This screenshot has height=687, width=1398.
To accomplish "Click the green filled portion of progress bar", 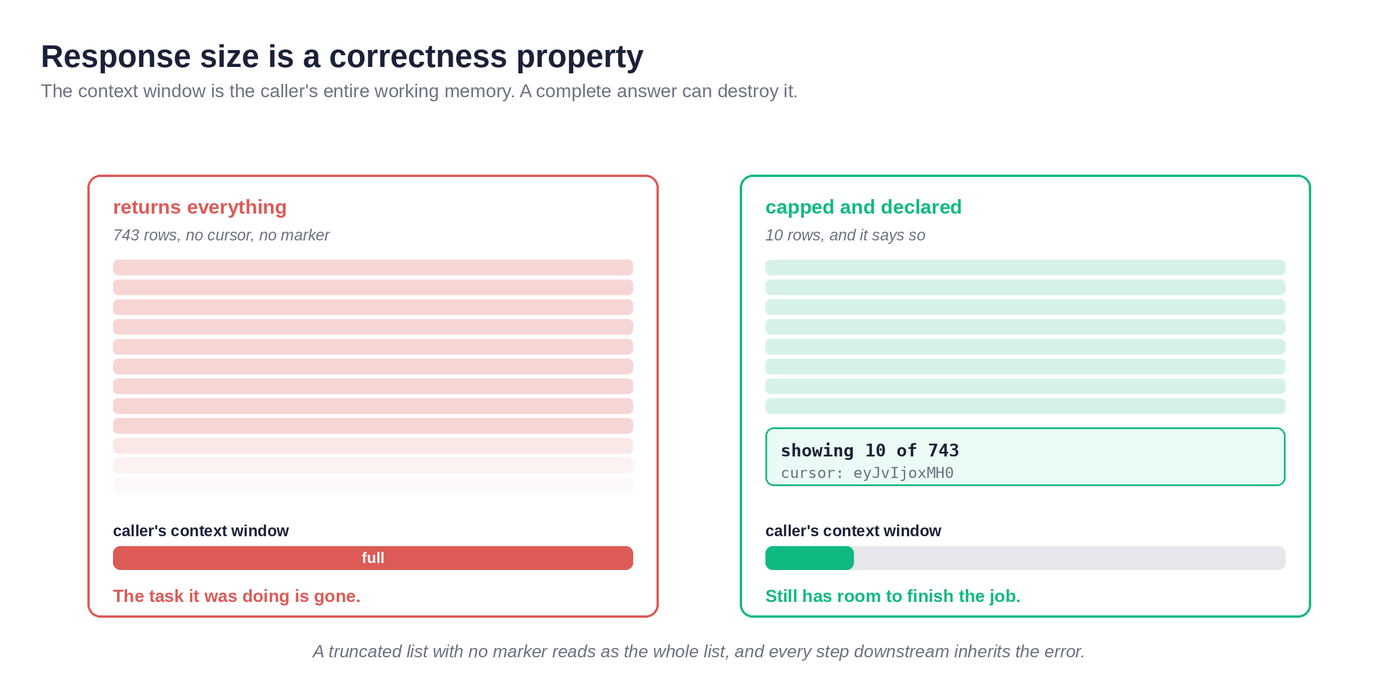I will click(810, 558).
